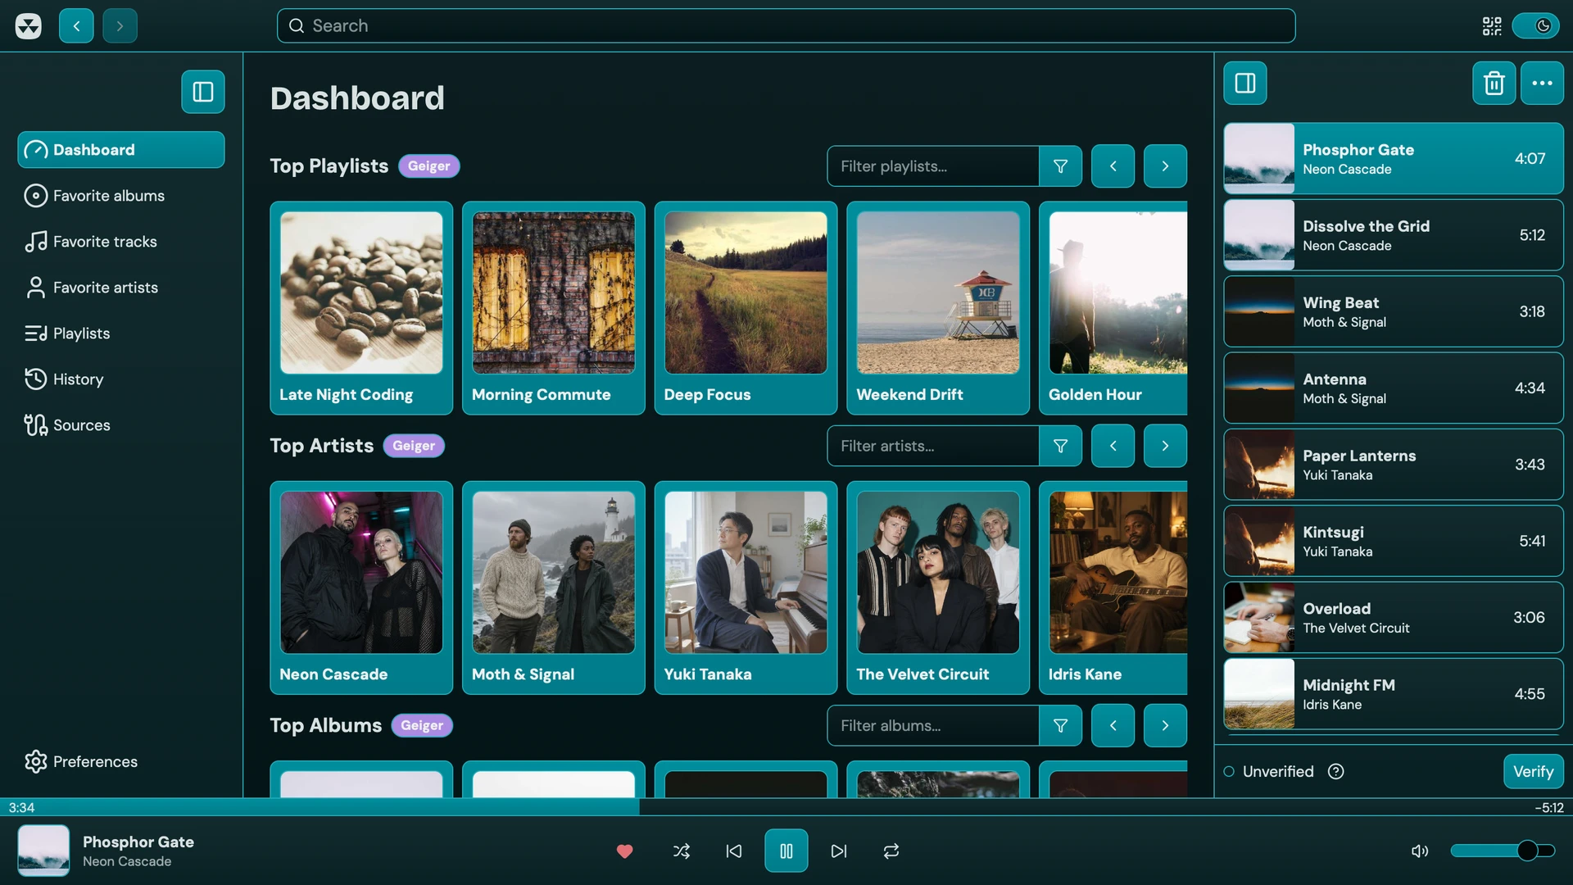The image size is (1573, 885).
Task: Open the help icon beside Unverified
Action: pos(1335,771)
